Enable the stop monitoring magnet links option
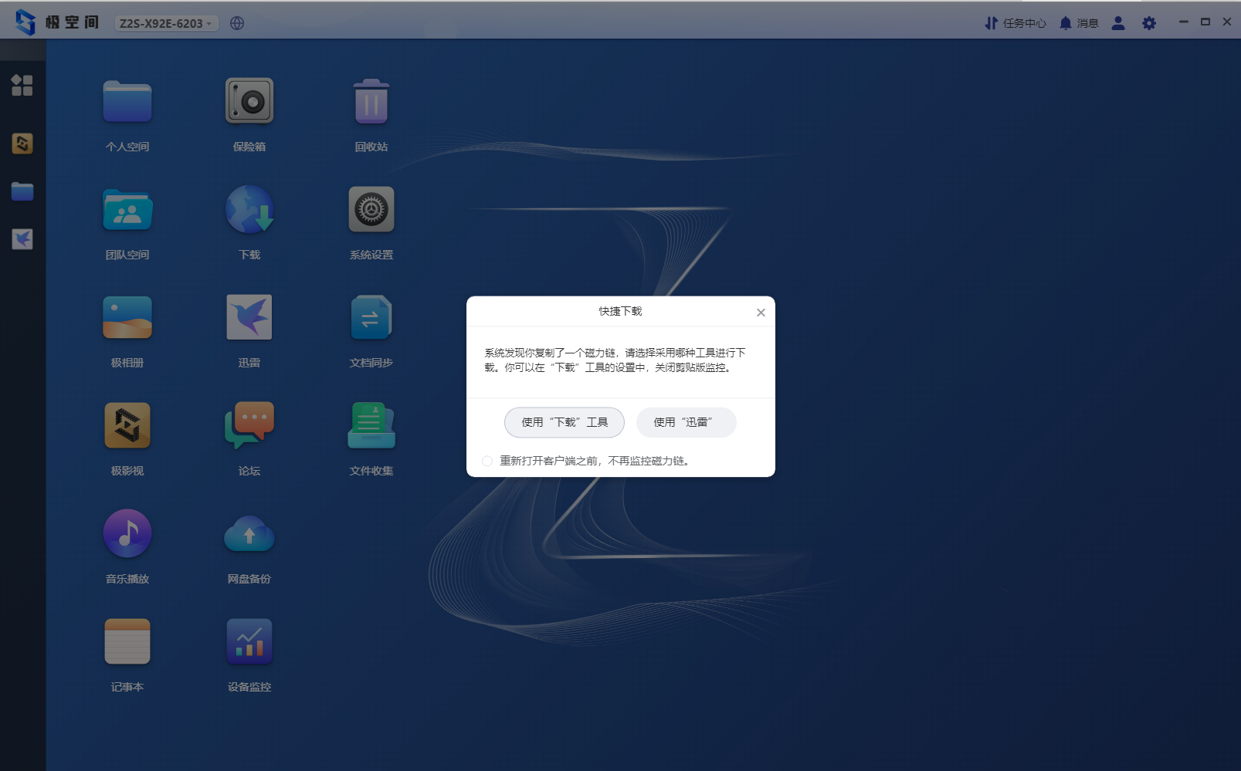The width and height of the screenshot is (1241, 771). pos(487,461)
